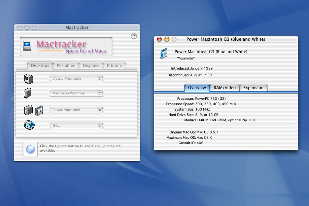Click the "January 1999" introduced date

click(x=201, y=69)
